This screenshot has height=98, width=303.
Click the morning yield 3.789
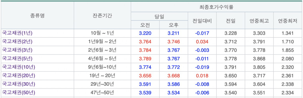coord(145,59)
